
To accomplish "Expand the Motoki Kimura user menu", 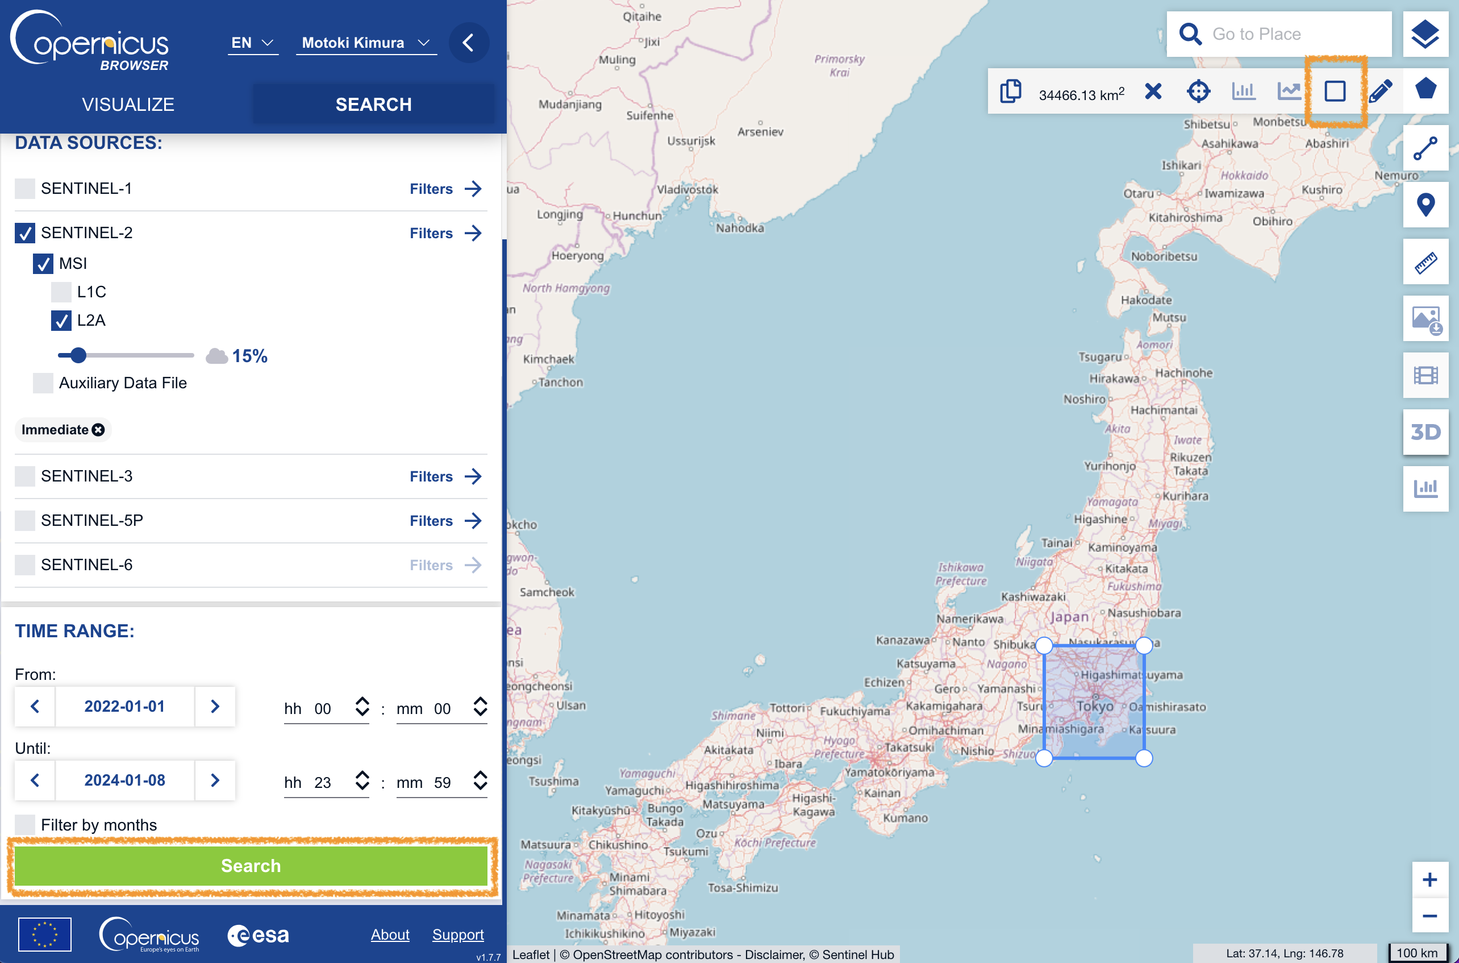I will (366, 43).
